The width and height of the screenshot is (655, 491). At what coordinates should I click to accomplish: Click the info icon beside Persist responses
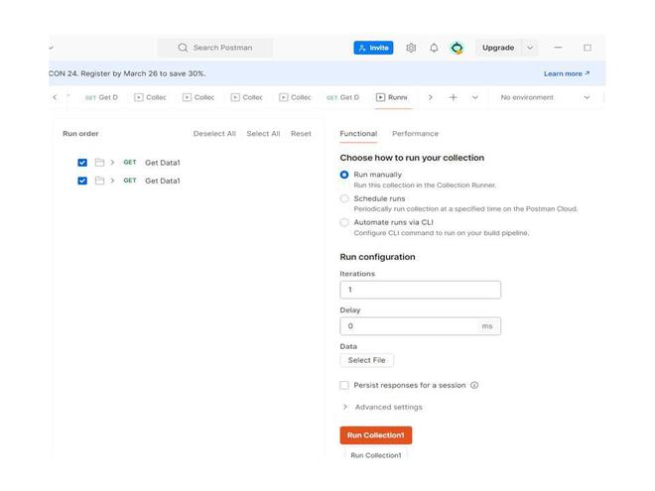(474, 385)
